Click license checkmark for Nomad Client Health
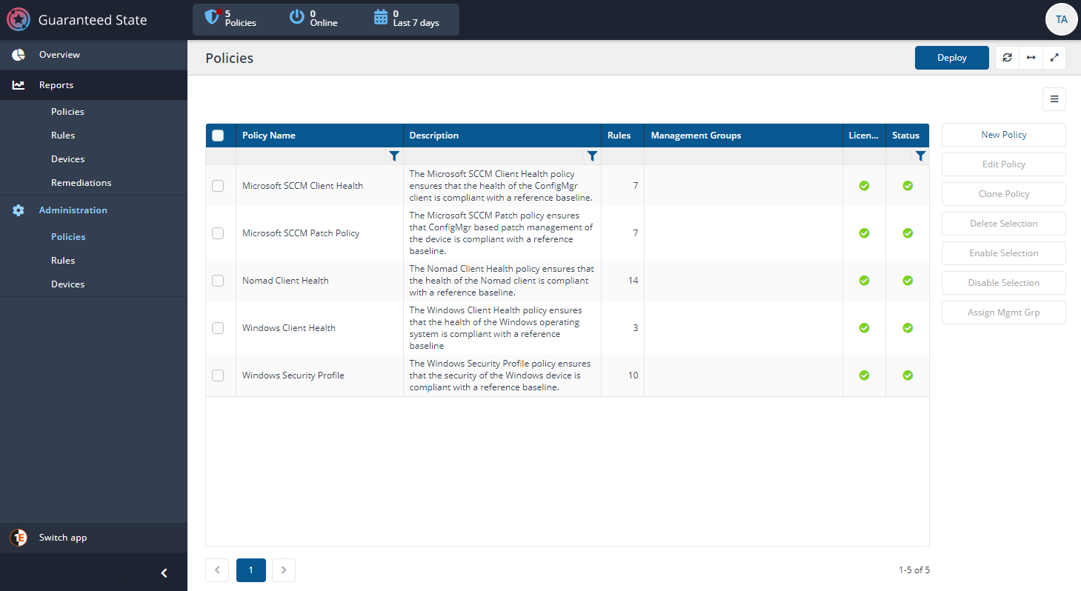This screenshot has height=591, width=1081. tap(864, 281)
